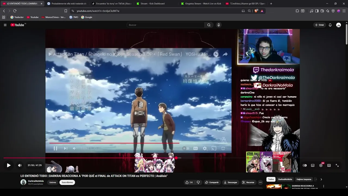Toggle subtitles in the YouTube player
The height and width of the screenshot is (196, 348).
pyautogui.click(x=313, y=165)
